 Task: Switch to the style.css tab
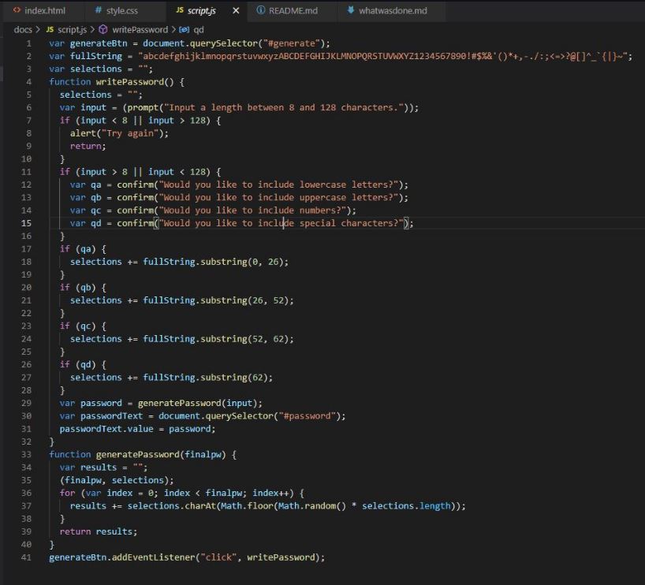tap(122, 11)
